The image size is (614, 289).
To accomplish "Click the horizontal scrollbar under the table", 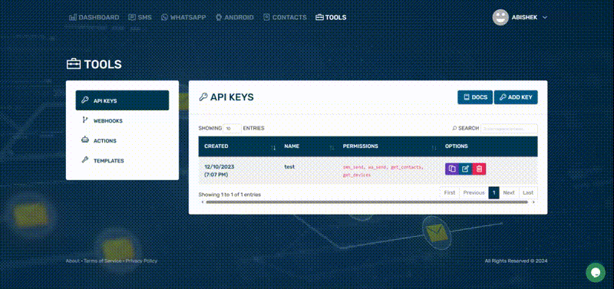I will coord(368,202).
